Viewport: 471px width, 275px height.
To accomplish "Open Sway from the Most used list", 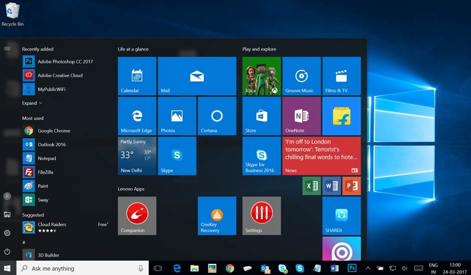I will tap(65, 199).
